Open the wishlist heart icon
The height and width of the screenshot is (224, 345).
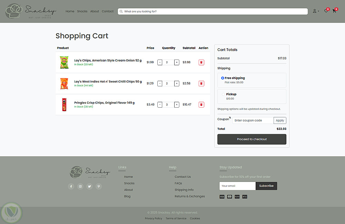click(x=326, y=11)
